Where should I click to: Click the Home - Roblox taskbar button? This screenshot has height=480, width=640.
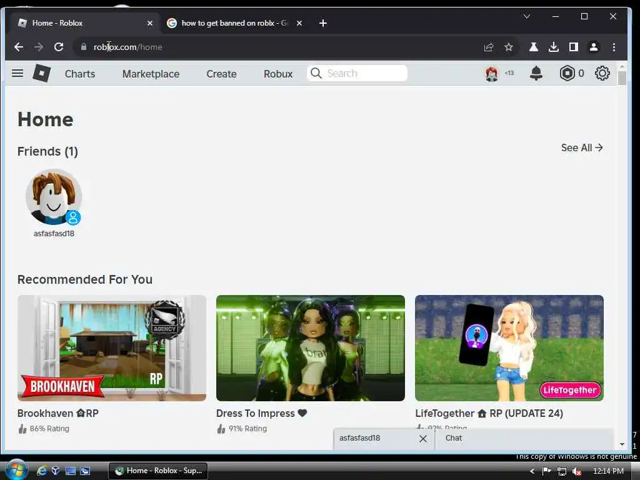(x=158, y=471)
